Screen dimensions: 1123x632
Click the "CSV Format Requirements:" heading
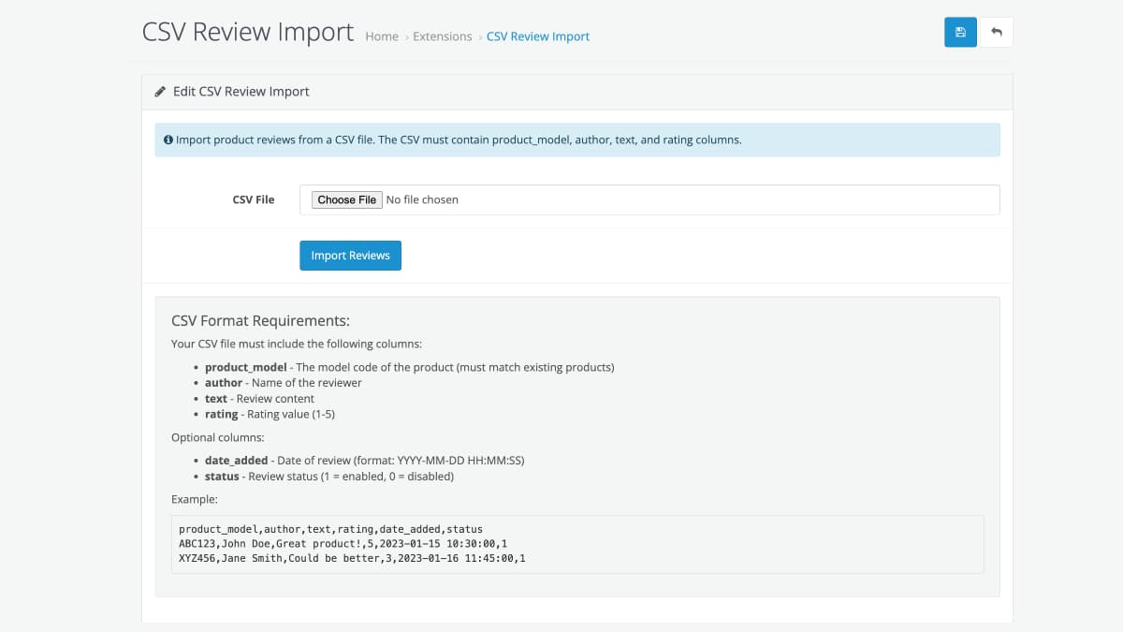260,320
